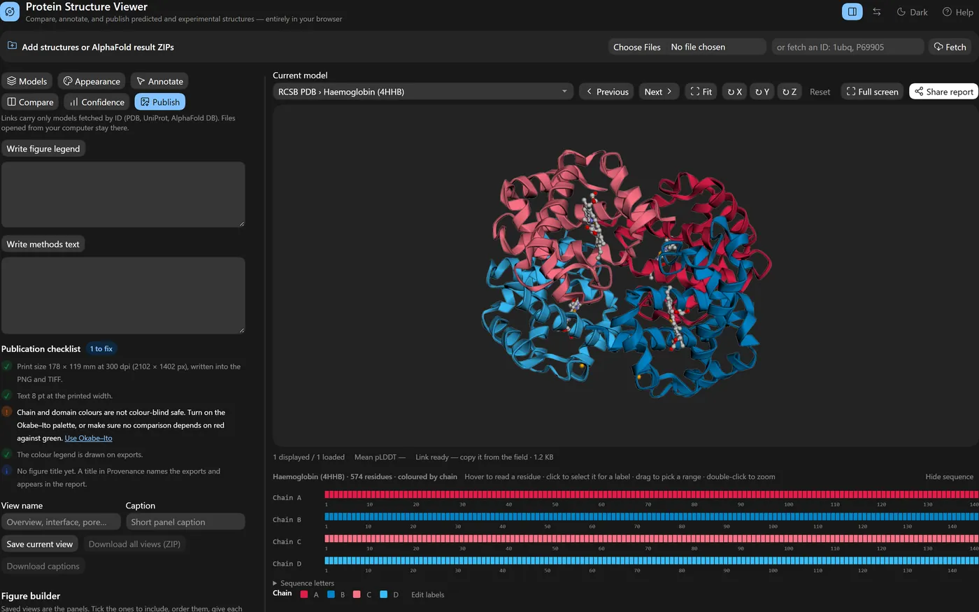Click the upload icon beside Add structures
Screen dimensions: 979x612
tap(12, 46)
